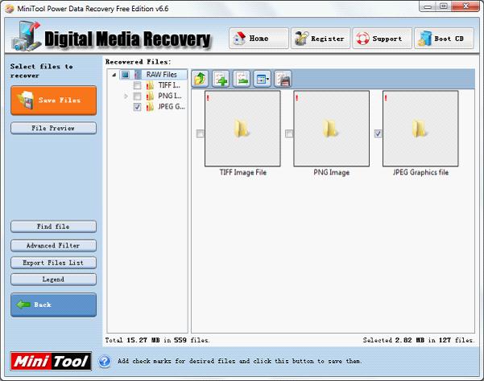Click the 'TIFF Image File' label
The height and width of the screenshot is (381, 484).
click(243, 173)
